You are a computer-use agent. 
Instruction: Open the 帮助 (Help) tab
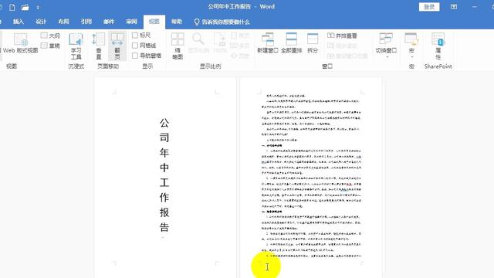(x=177, y=22)
